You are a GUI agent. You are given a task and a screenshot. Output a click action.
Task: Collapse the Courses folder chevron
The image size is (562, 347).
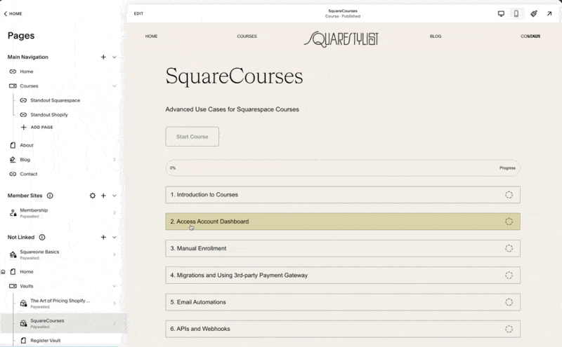tap(115, 86)
